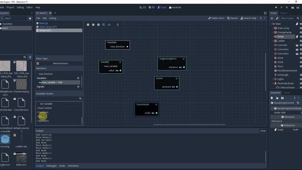Open the script editor Edit menu
The image size is (302, 170).
[x=44, y=18]
